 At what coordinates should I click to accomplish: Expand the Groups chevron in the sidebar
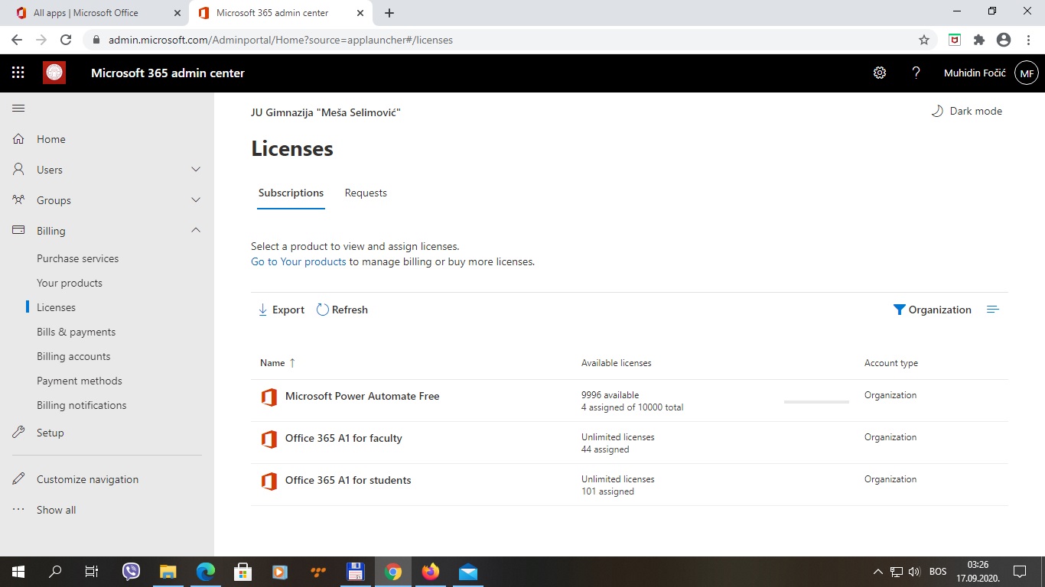(196, 200)
